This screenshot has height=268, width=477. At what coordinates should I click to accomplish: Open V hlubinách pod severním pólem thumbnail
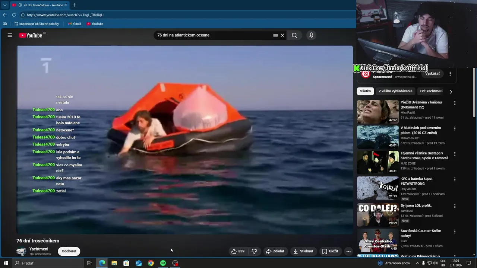tap(378, 137)
